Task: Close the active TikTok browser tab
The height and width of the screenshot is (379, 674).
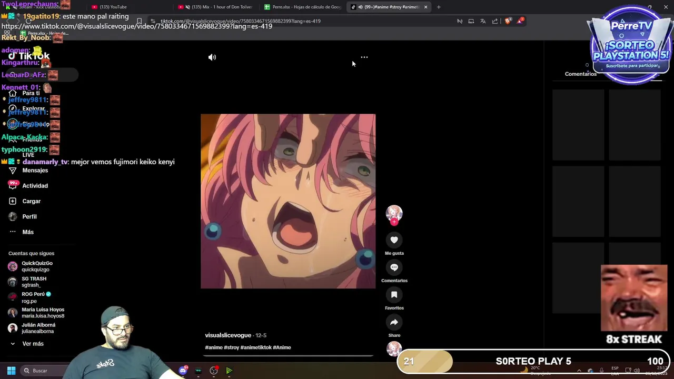Action: point(425,7)
